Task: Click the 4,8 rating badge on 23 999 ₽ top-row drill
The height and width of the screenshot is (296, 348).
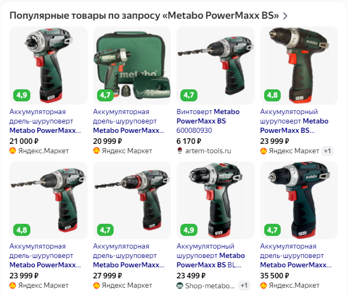Action: (x=272, y=95)
